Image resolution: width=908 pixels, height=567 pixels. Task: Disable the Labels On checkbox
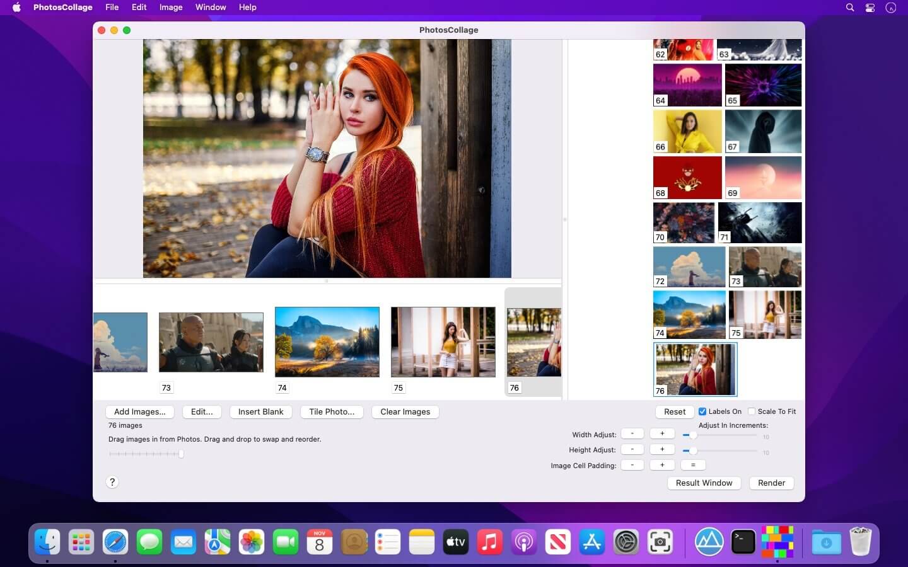tap(702, 411)
